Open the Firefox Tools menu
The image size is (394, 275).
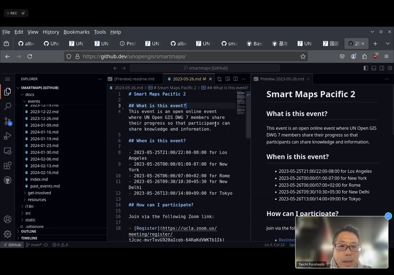(x=100, y=32)
